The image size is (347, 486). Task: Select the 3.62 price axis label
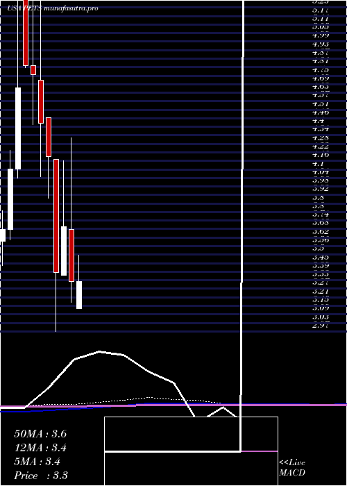click(321, 231)
